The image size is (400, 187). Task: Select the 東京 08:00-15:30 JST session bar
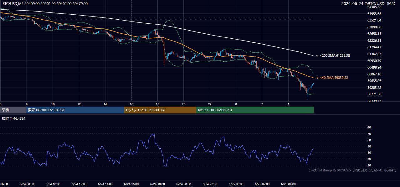pos(75,110)
